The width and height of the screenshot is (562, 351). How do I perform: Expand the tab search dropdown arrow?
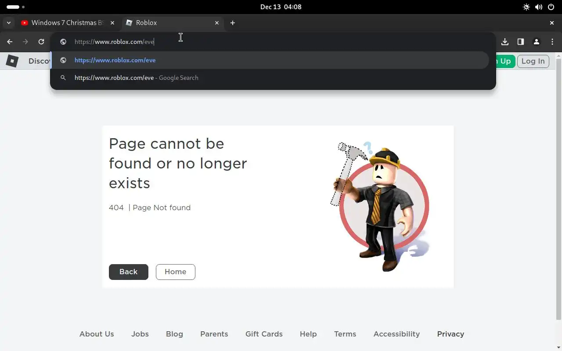[9, 23]
